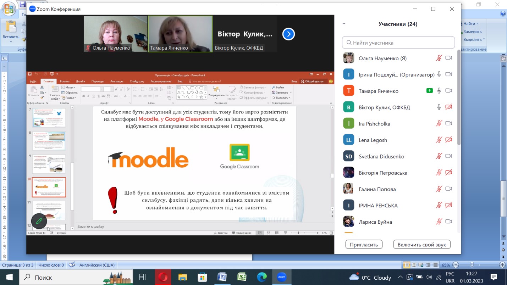This screenshot has height=285, width=507.
Task: Click the Найти участника search field
Action: pos(398,43)
